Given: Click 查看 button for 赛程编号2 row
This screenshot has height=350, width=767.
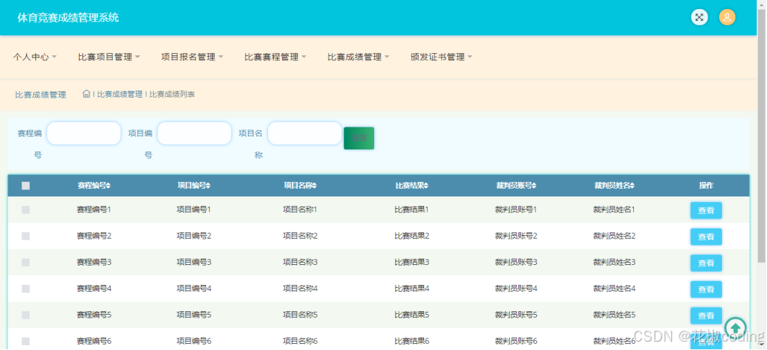Looking at the screenshot, I should 706,237.
